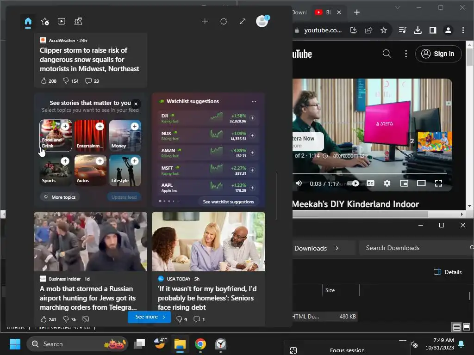This screenshot has height=355, width=474.
Task: Like the Business Insider article
Action: coord(44,319)
